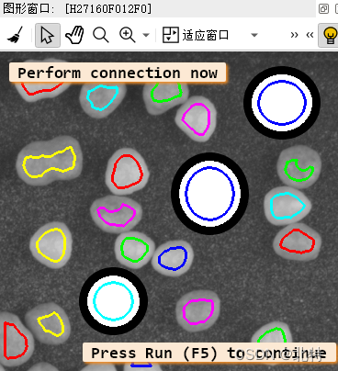Open the 适应窗口 dropdown arrow
Viewport: 338px width, 371px height.
254,35
